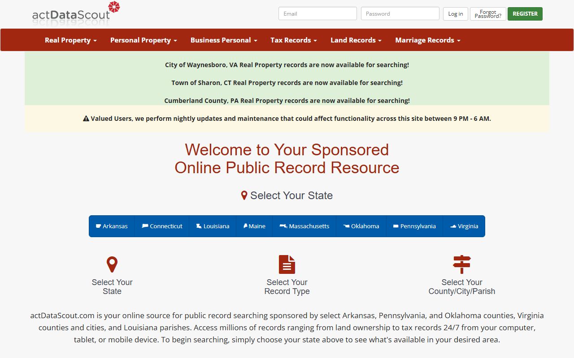Click the Town of Sharon, CT announcement
The image size is (574, 358).
(287, 83)
